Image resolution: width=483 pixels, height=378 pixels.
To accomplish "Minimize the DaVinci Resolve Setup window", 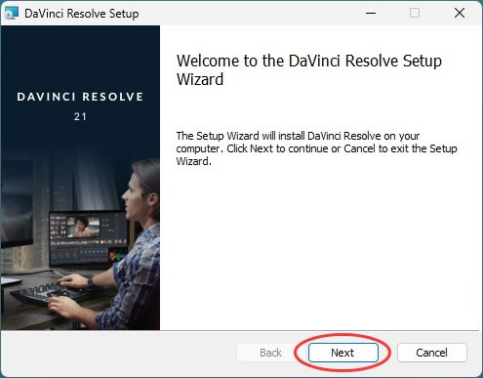I will 371,13.
